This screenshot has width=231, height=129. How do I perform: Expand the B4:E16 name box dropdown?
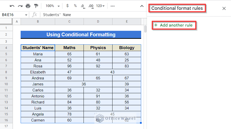[x=26, y=15]
